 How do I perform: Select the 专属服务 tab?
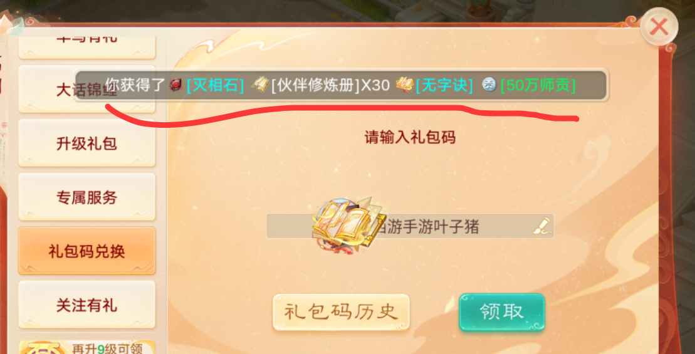[87, 197]
